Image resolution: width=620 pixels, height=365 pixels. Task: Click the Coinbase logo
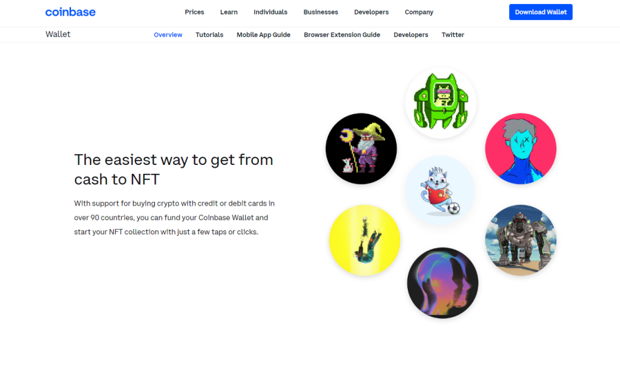[x=70, y=12]
